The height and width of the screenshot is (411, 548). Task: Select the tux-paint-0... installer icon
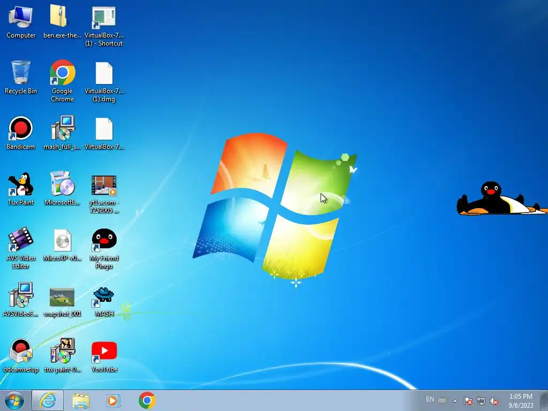pos(62,355)
